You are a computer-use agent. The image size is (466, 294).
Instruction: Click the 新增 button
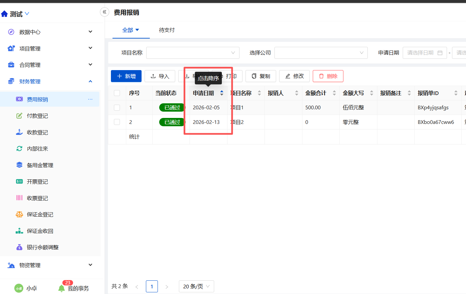[126, 76]
